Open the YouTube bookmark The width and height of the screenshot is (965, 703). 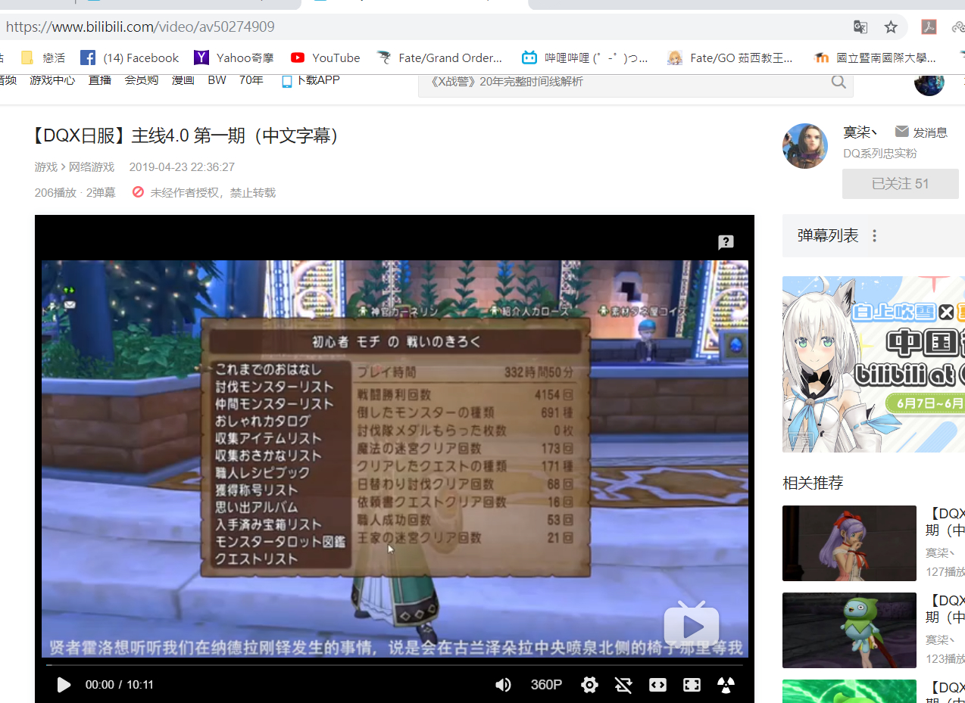pos(326,58)
